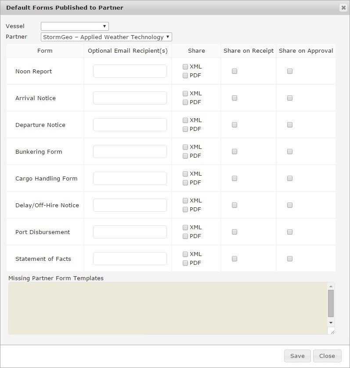Check PDF for Arrival Notice
The width and height of the screenshot is (350, 368).
click(x=185, y=102)
